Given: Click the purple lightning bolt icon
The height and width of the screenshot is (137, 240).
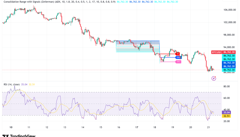Looking at the screenshot, I should coord(214,78).
